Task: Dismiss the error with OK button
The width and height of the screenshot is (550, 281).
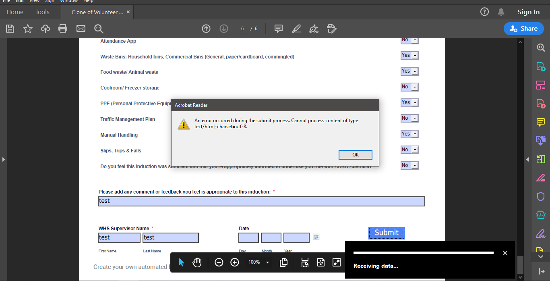Action: tap(355, 154)
